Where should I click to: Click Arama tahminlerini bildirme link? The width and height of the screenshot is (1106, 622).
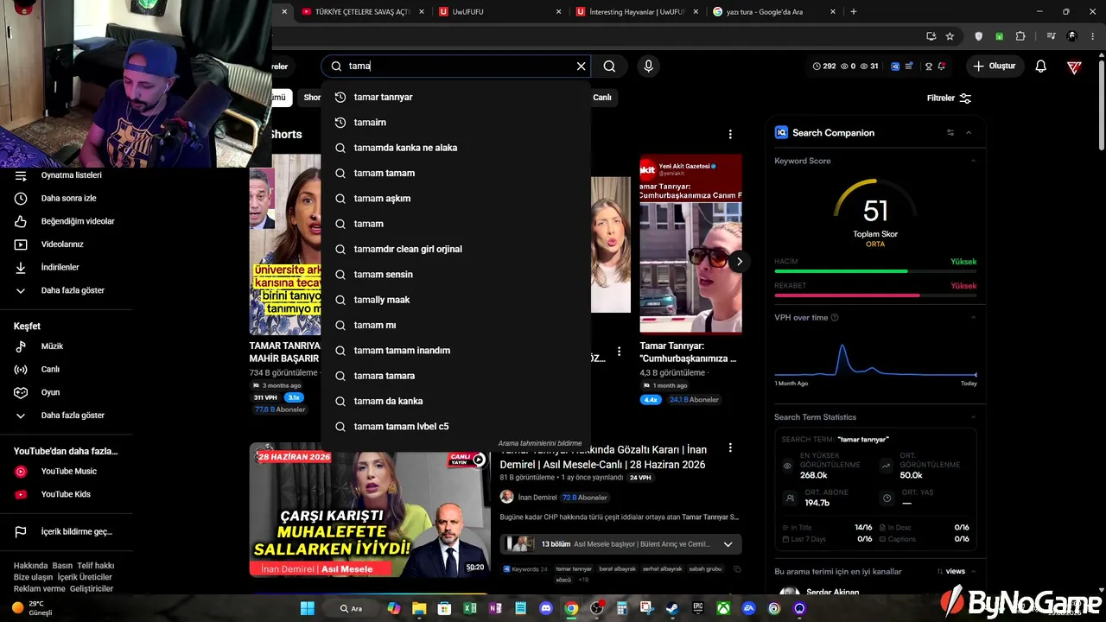pyautogui.click(x=540, y=443)
